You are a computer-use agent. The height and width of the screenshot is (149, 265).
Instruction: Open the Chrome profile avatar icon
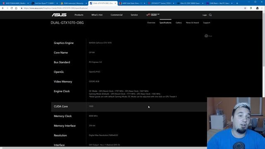(257, 8)
